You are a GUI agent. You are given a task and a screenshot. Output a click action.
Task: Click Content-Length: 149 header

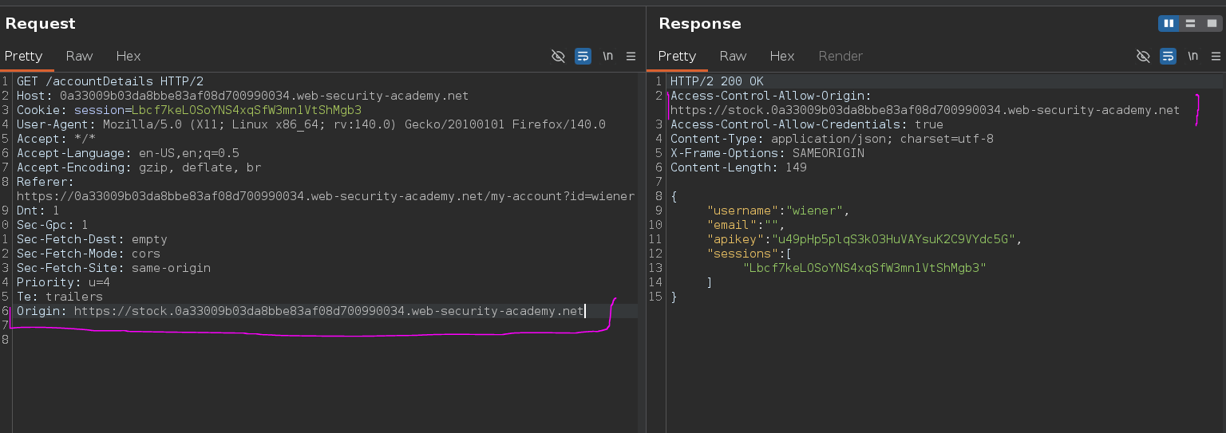point(738,167)
